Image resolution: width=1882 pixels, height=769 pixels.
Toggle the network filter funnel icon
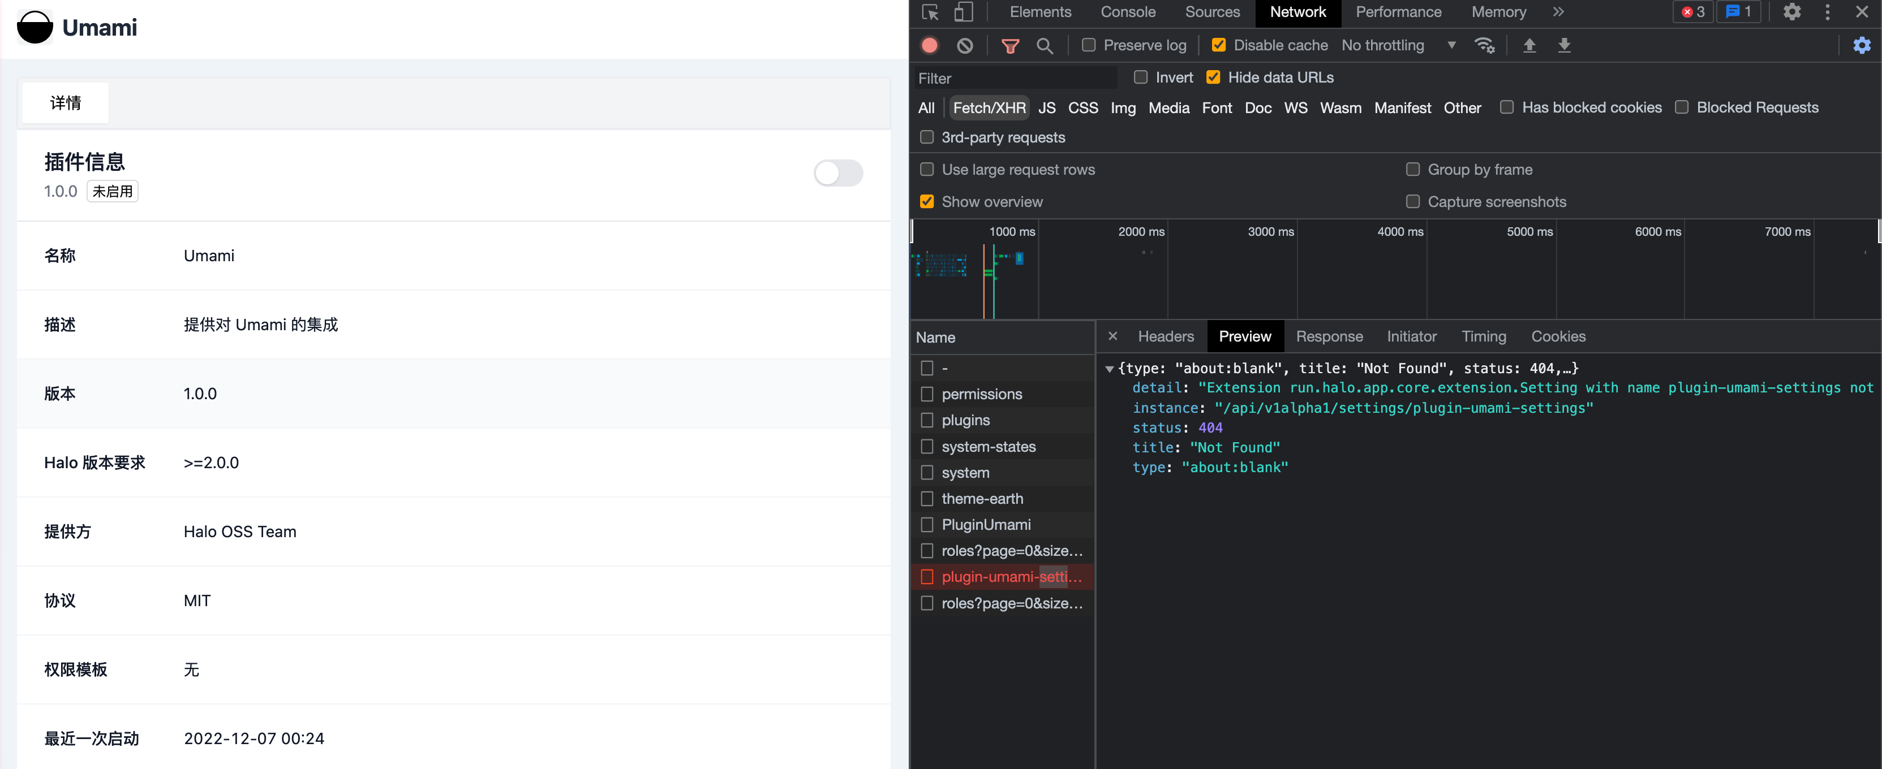[x=1009, y=46]
